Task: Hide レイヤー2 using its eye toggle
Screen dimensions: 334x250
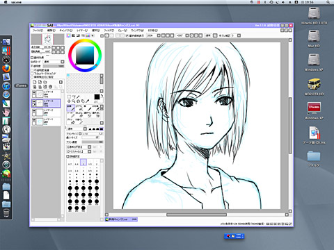Action: click(x=34, y=111)
